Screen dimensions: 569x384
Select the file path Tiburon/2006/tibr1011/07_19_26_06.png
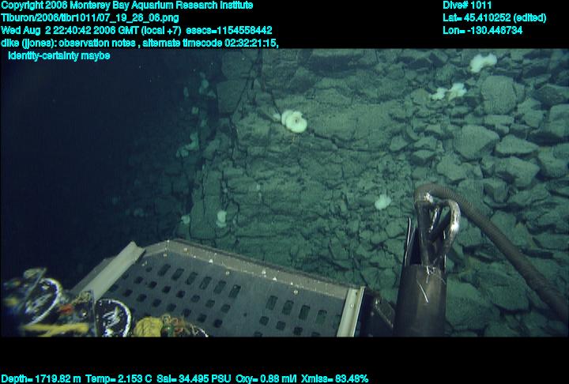[x=89, y=18]
